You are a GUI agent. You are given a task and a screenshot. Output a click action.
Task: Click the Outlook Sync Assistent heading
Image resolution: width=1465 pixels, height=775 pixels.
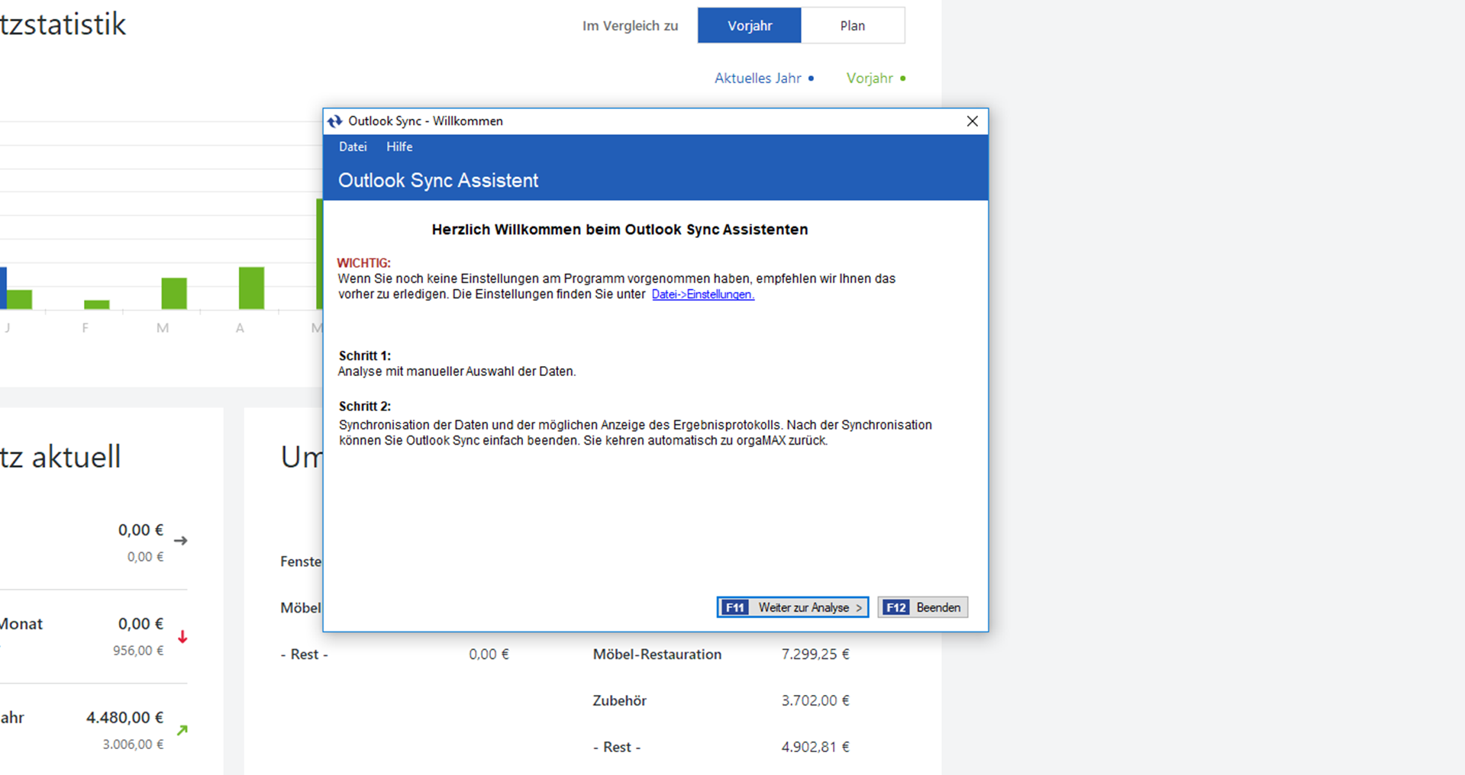(438, 181)
